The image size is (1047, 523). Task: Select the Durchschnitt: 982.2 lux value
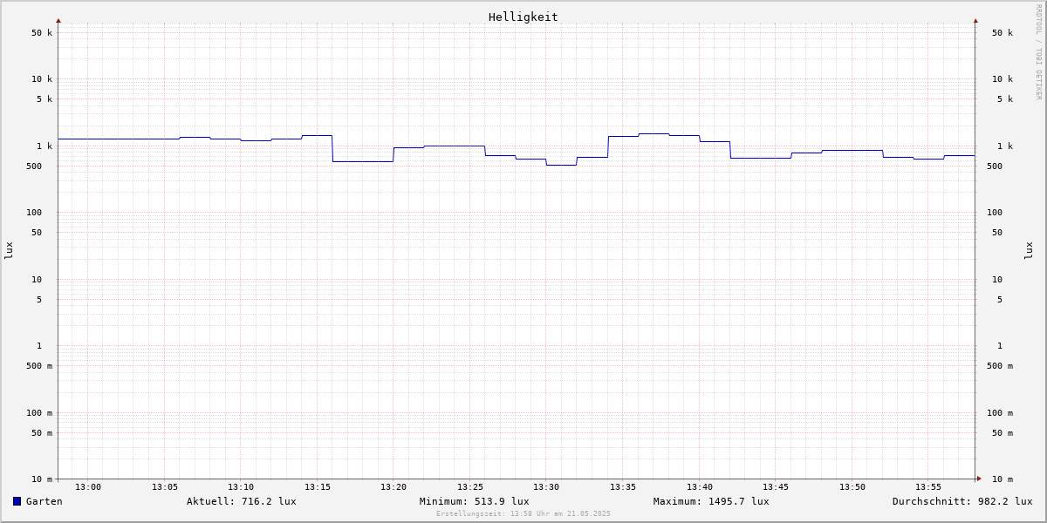pyautogui.click(x=962, y=501)
